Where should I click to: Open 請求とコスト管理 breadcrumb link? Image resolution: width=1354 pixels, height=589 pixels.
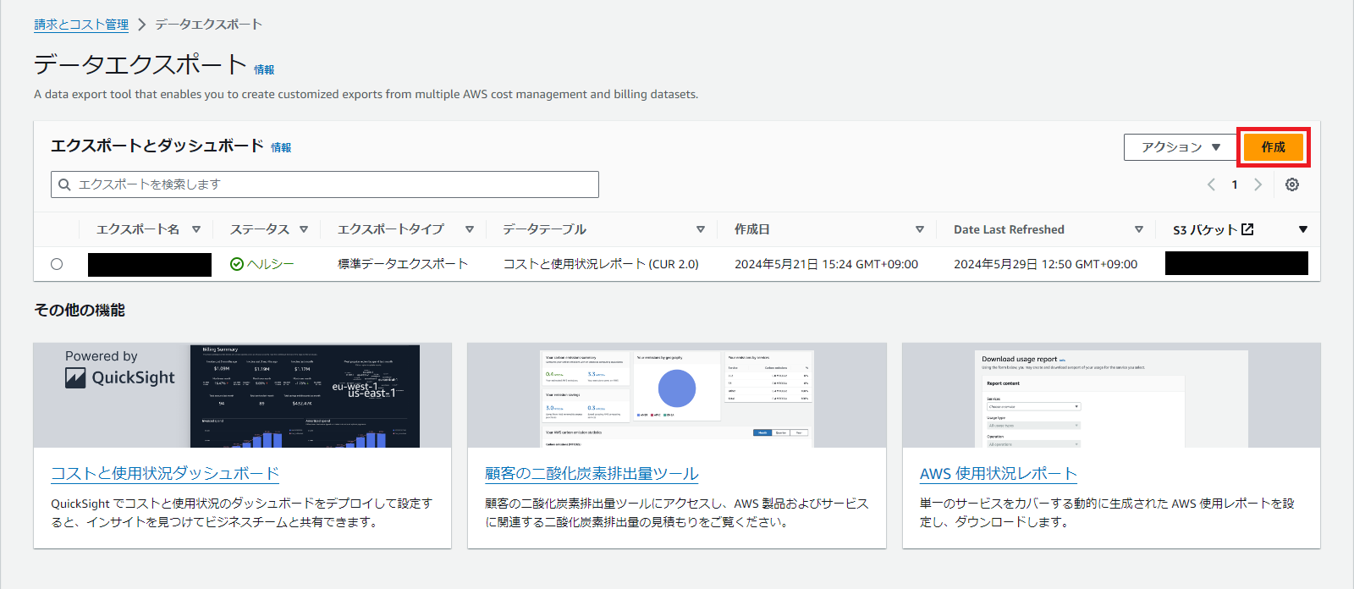click(x=81, y=25)
